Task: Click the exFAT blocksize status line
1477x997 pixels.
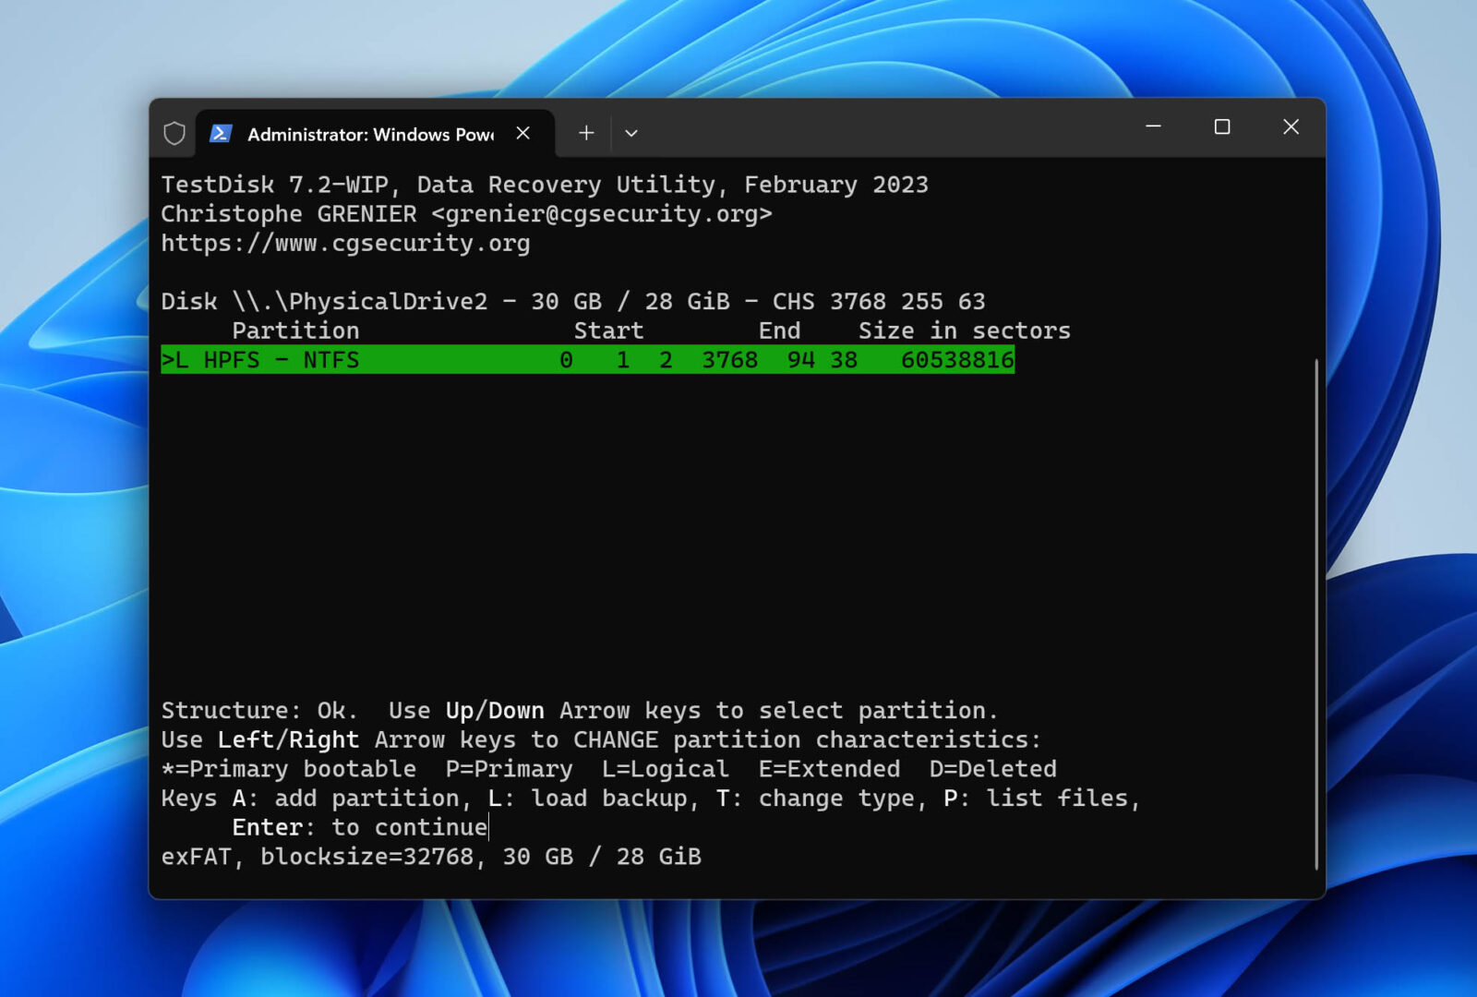Action: tap(431, 856)
